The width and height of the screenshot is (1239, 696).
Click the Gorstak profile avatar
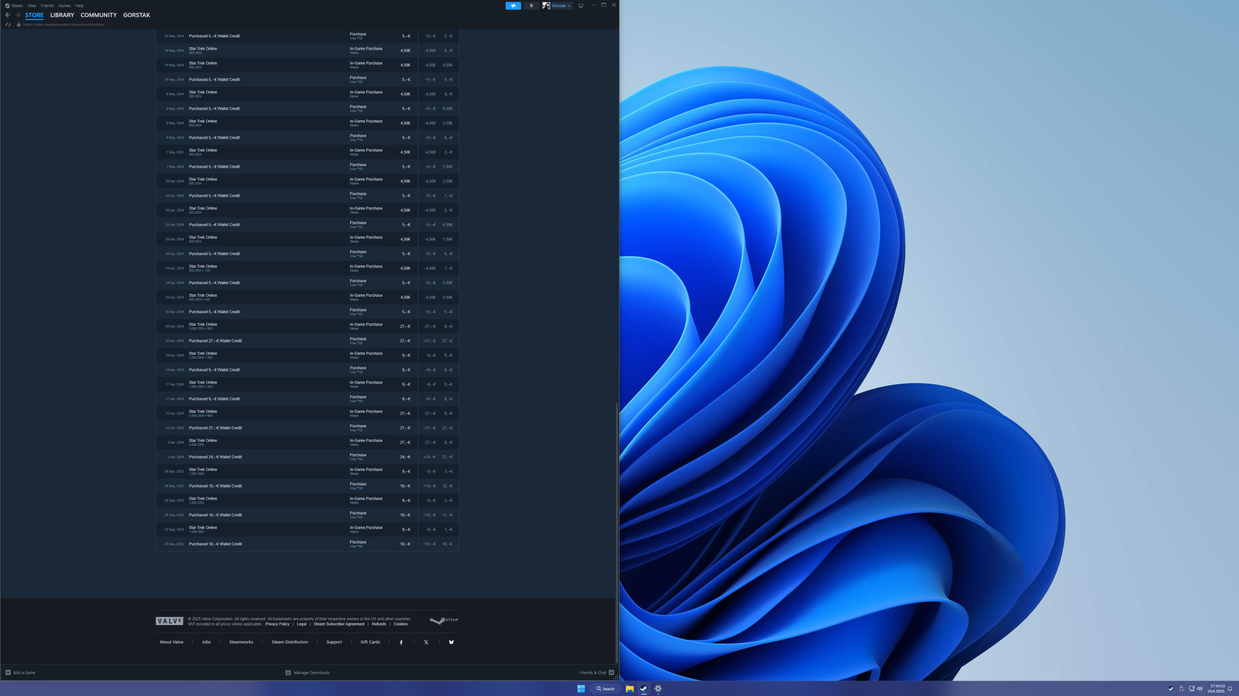coord(546,6)
